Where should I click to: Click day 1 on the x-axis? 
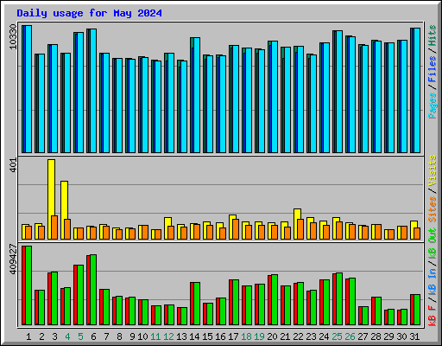click(x=28, y=336)
